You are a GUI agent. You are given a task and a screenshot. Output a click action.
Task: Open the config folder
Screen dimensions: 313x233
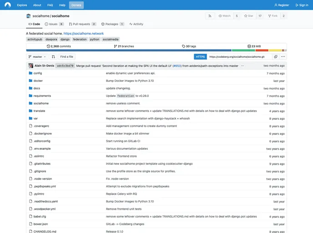click(38, 73)
